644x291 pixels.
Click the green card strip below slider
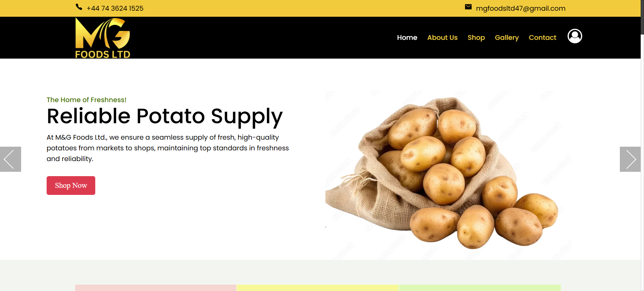480,288
